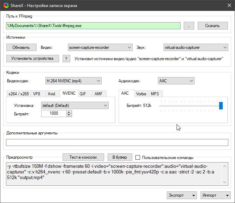
Task: Click preview scrollbar up arrow
Action: pyautogui.click(x=225, y=166)
